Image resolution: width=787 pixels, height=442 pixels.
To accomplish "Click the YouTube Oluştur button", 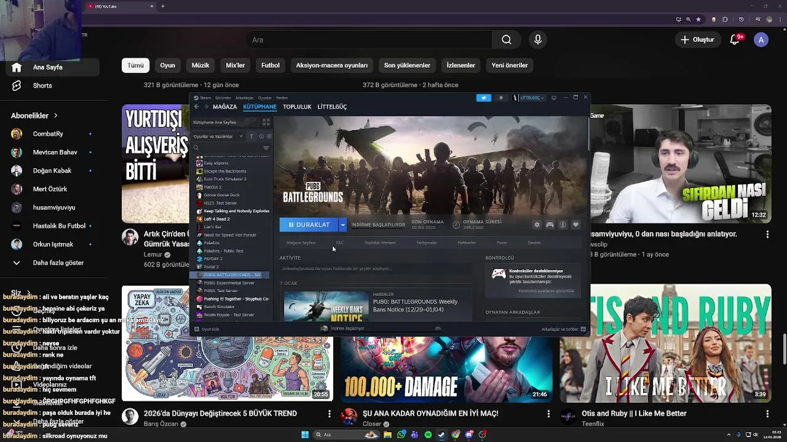I will click(x=697, y=40).
